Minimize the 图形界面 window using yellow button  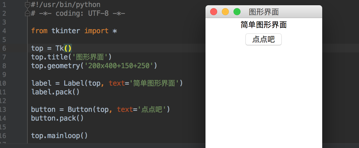(225, 12)
